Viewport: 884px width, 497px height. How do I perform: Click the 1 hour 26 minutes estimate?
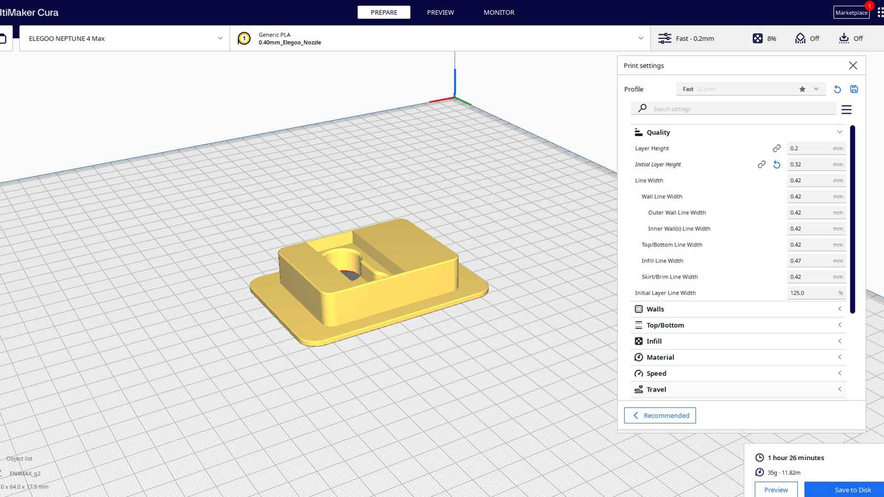click(796, 458)
